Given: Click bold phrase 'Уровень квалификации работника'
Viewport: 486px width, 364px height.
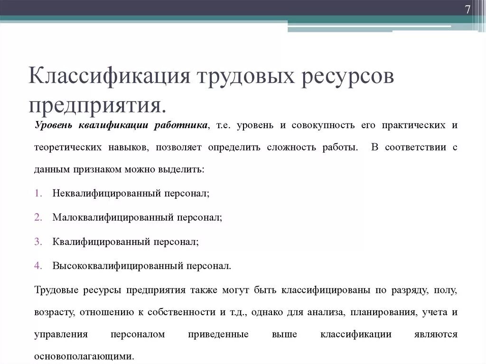Looking at the screenshot, I should point(121,125).
